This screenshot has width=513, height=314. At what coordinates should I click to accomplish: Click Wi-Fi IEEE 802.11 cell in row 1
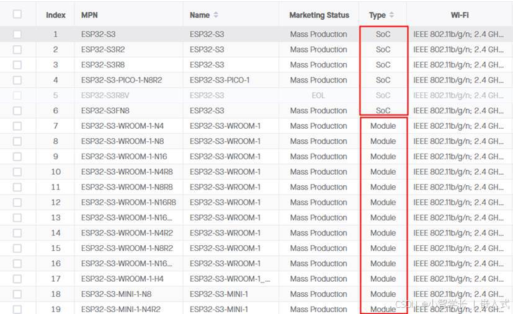pyautogui.click(x=458, y=34)
